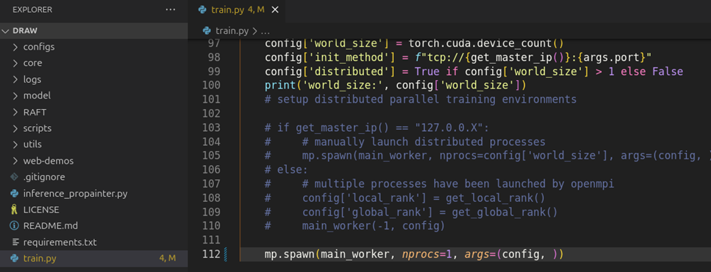Viewport: 711px width, 272px height.
Task: Click the modified-line marker beside line 112
Action: (x=225, y=254)
